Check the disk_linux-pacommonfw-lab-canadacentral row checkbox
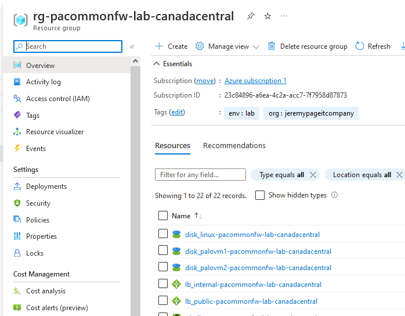 pos(163,234)
